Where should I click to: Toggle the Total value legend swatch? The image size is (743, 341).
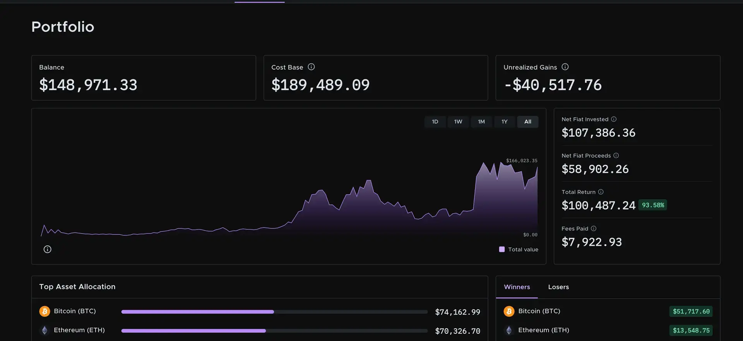click(x=502, y=249)
